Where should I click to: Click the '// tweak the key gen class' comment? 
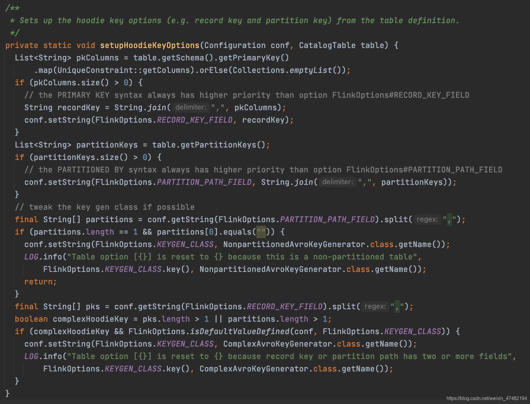[x=105, y=207]
